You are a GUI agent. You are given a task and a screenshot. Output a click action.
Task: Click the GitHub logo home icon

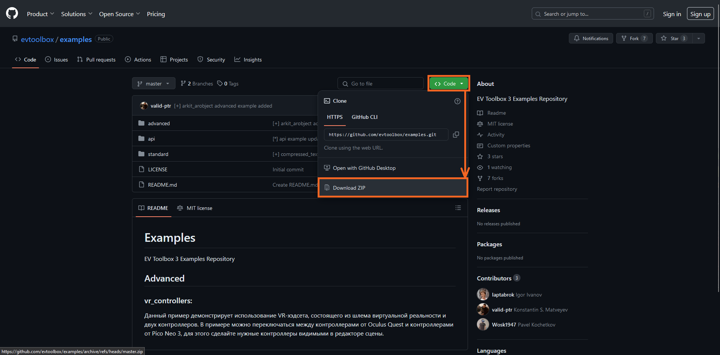12,13
